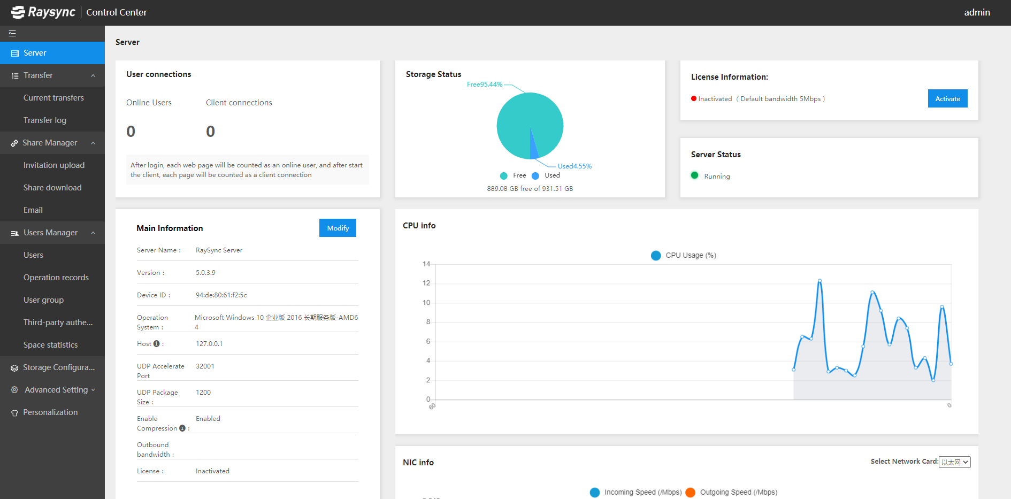Click the Share Manager link icon

pyautogui.click(x=14, y=143)
